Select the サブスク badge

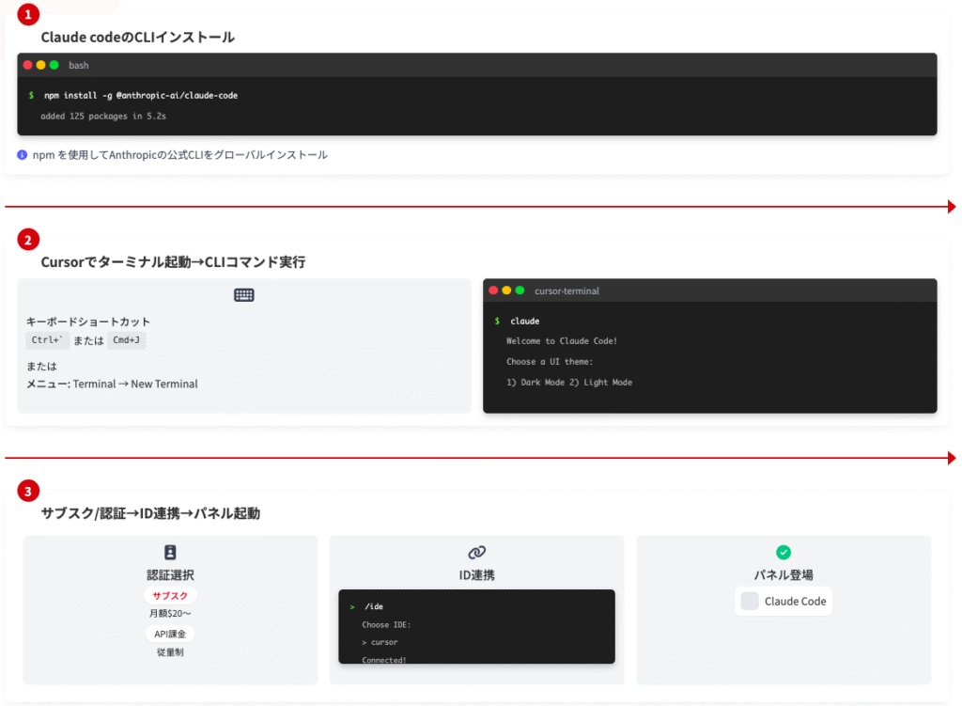[170, 595]
